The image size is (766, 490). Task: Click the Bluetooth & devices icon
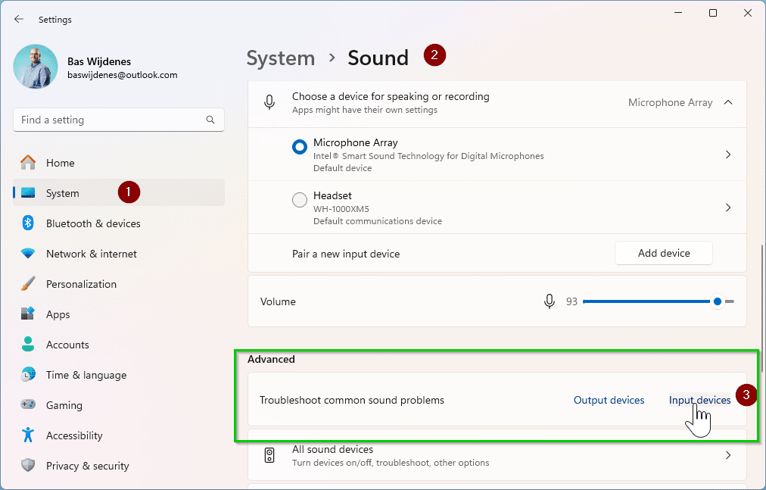[x=28, y=223]
